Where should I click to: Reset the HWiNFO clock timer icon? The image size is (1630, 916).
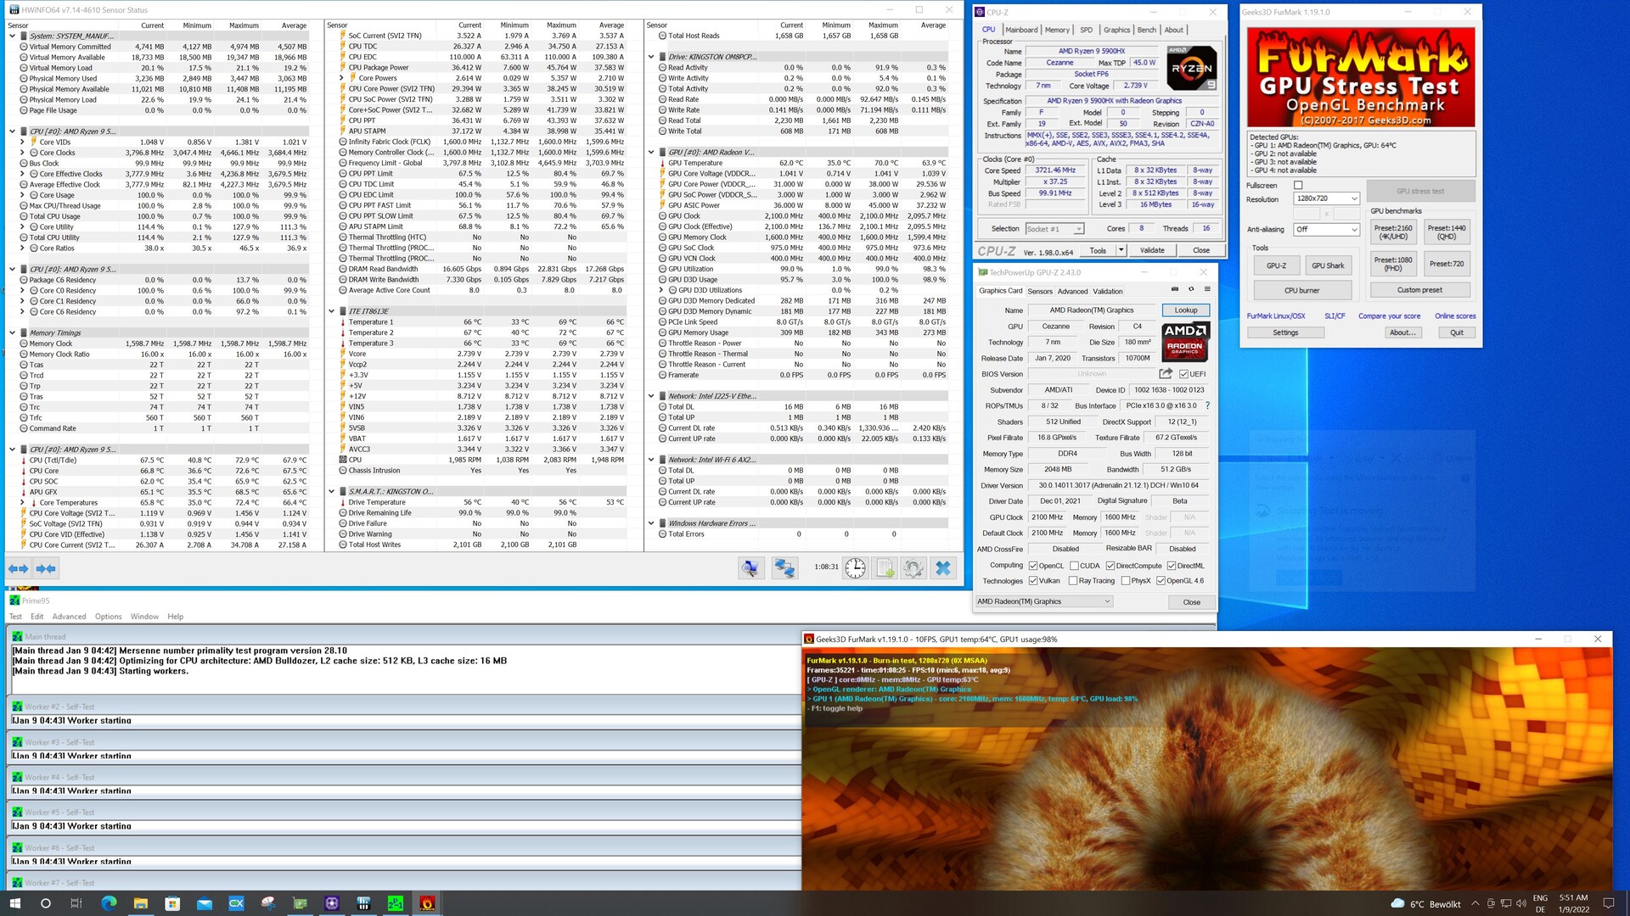[855, 567]
